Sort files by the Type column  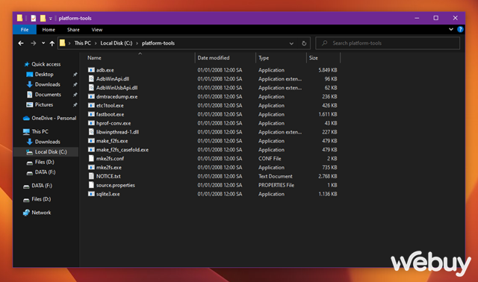[x=264, y=58]
